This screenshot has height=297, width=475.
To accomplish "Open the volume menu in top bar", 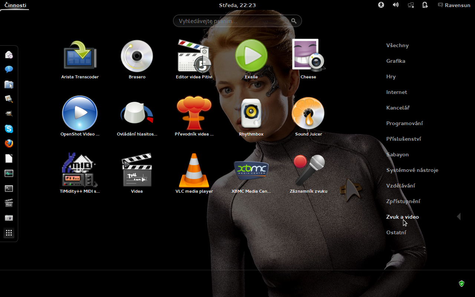I will pyautogui.click(x=396, y=5).
